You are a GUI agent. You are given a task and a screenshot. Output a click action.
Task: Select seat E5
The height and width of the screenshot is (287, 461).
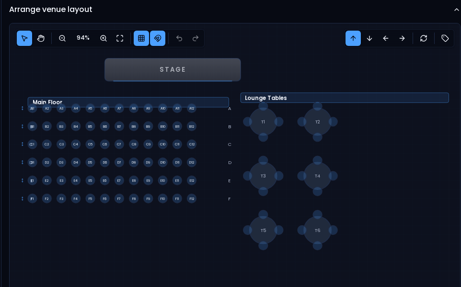point(90,180)
